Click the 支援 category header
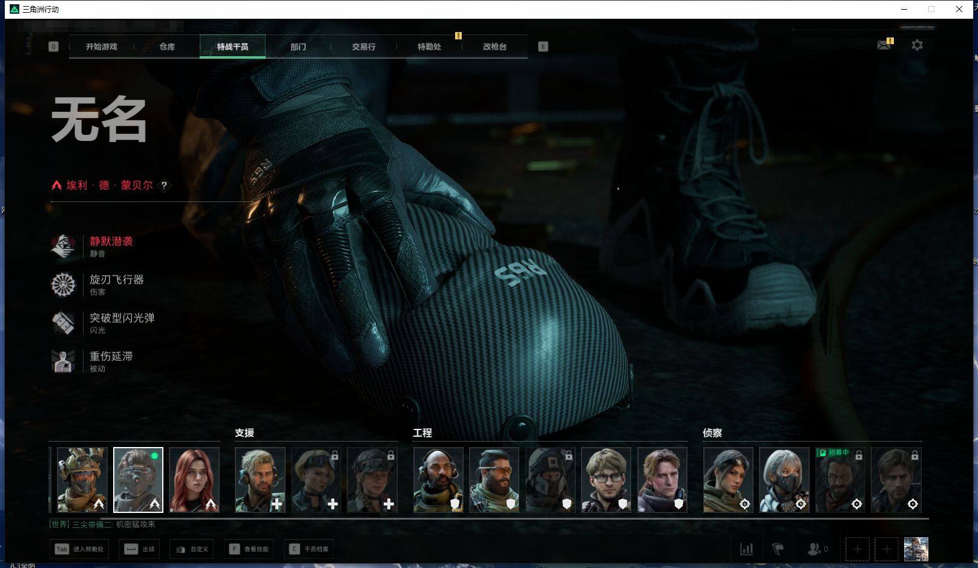978x568 pixels. pos(244,433)
